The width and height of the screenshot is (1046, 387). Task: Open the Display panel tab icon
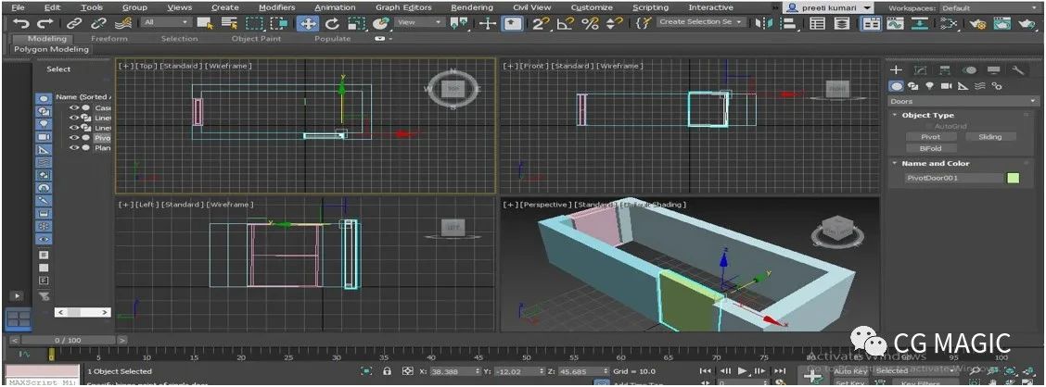click(993, 70)
